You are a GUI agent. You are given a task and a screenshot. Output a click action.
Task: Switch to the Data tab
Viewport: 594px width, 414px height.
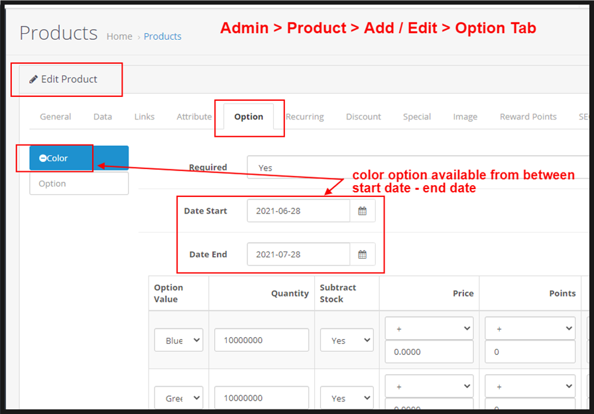103,117
